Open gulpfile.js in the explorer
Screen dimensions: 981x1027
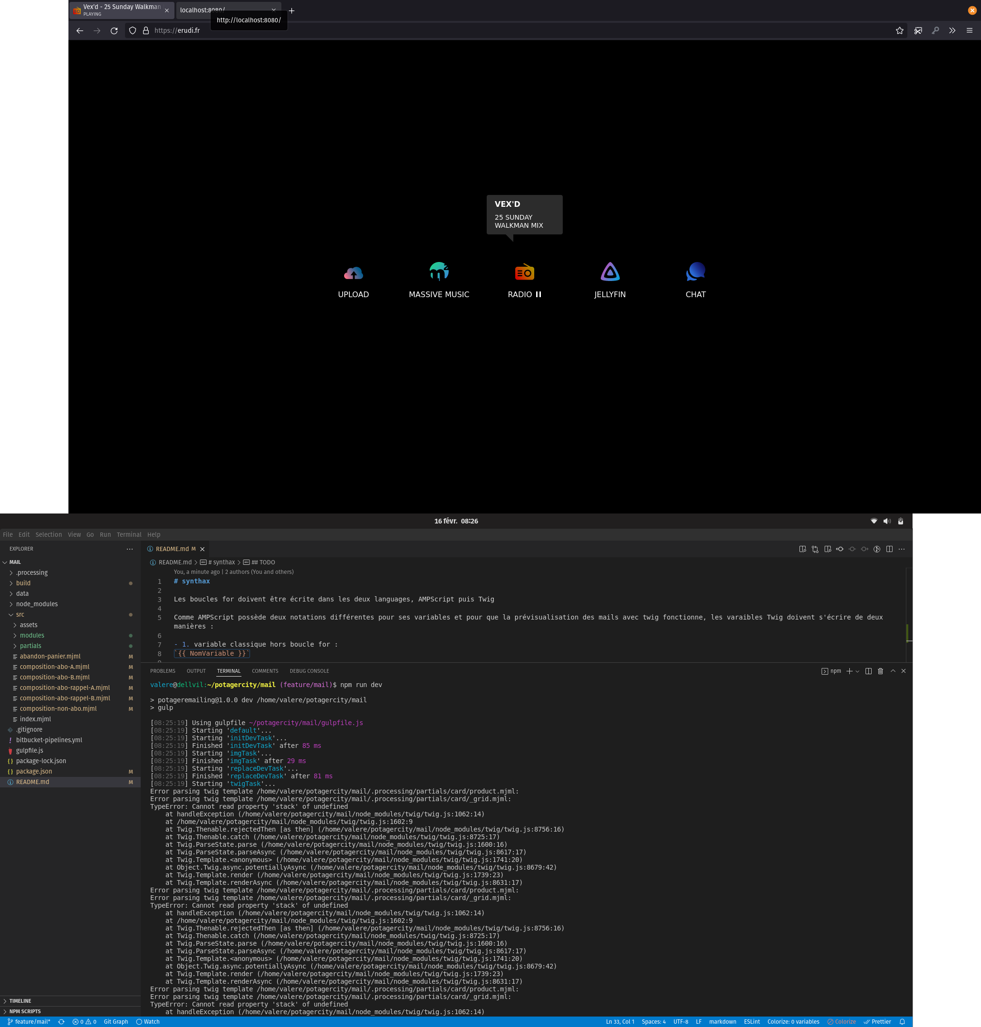(29, 750)
